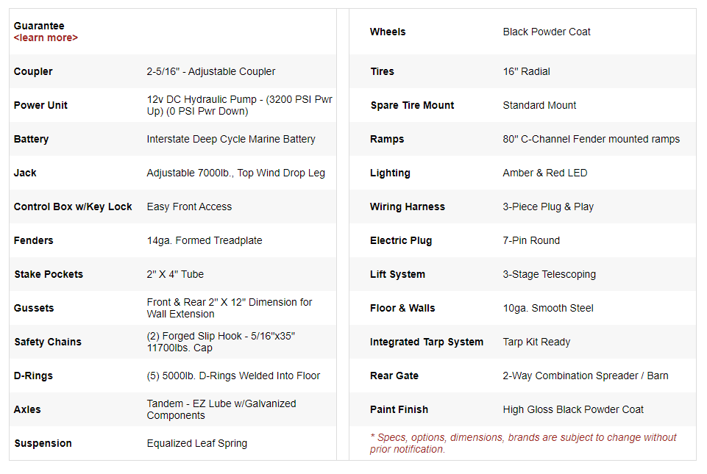Select the Integrated Tarp System label
Screen dimensions: 707x474
click(x=427, y=342)
